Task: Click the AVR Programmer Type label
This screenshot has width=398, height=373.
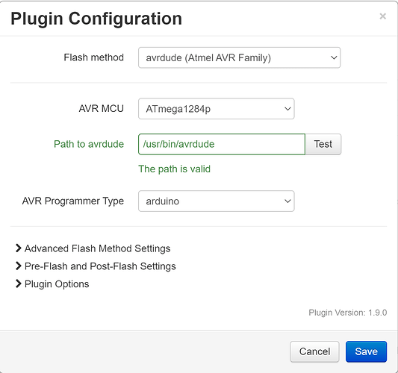Action: (73, 201)
